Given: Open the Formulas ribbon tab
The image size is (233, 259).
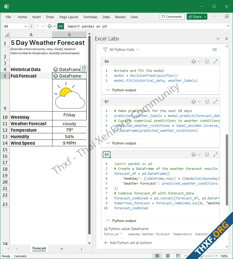Looking at the screenshot, I should tap(90, 17).
